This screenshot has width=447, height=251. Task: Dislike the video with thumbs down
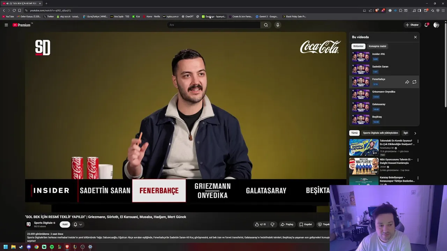pyautogui.click(x=272, y=225)
